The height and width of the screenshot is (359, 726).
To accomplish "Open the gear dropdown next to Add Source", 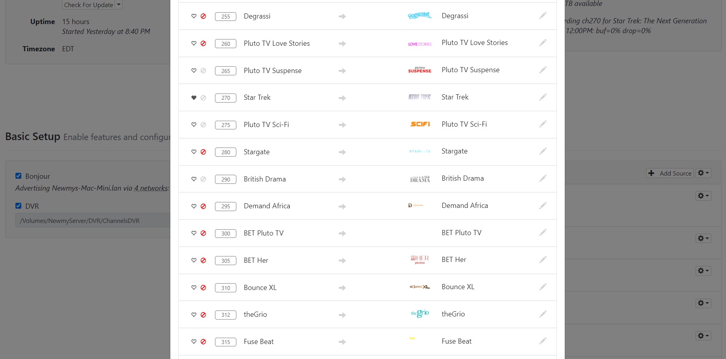I will (x=703, y=173).
